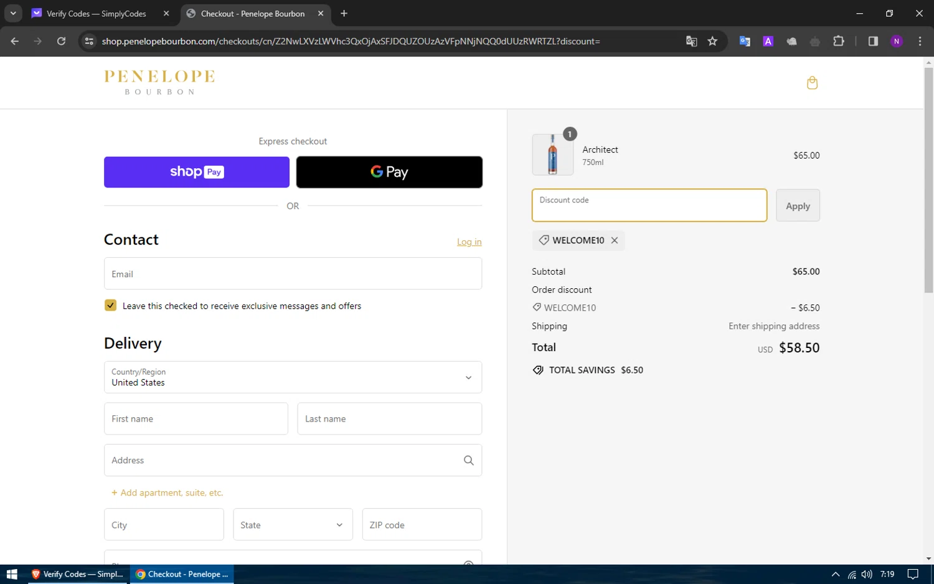Open the tab search dropdown arrow
This screenshot has height=584, width=934.
click(x=13, y=13)
